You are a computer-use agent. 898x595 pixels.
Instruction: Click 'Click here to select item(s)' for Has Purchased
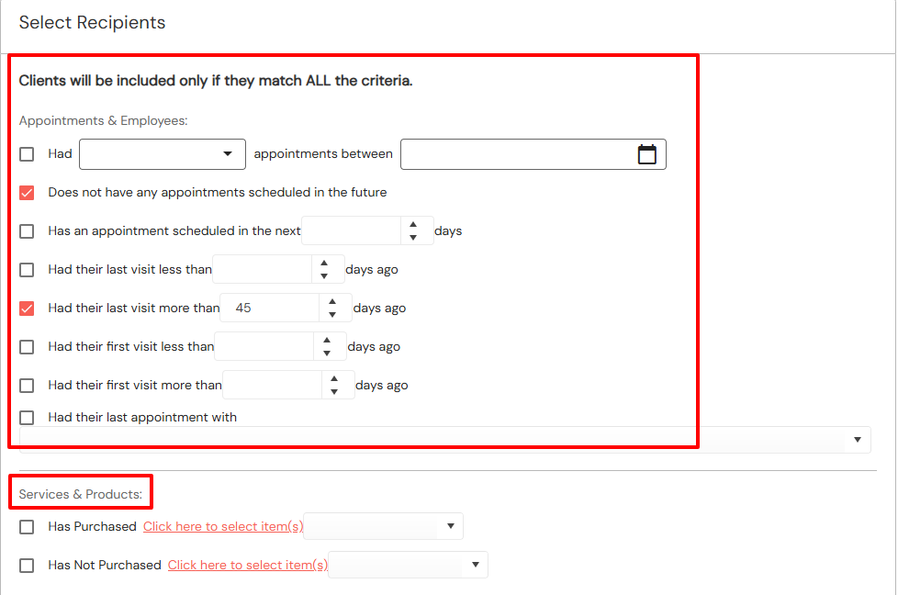[222, 526]
